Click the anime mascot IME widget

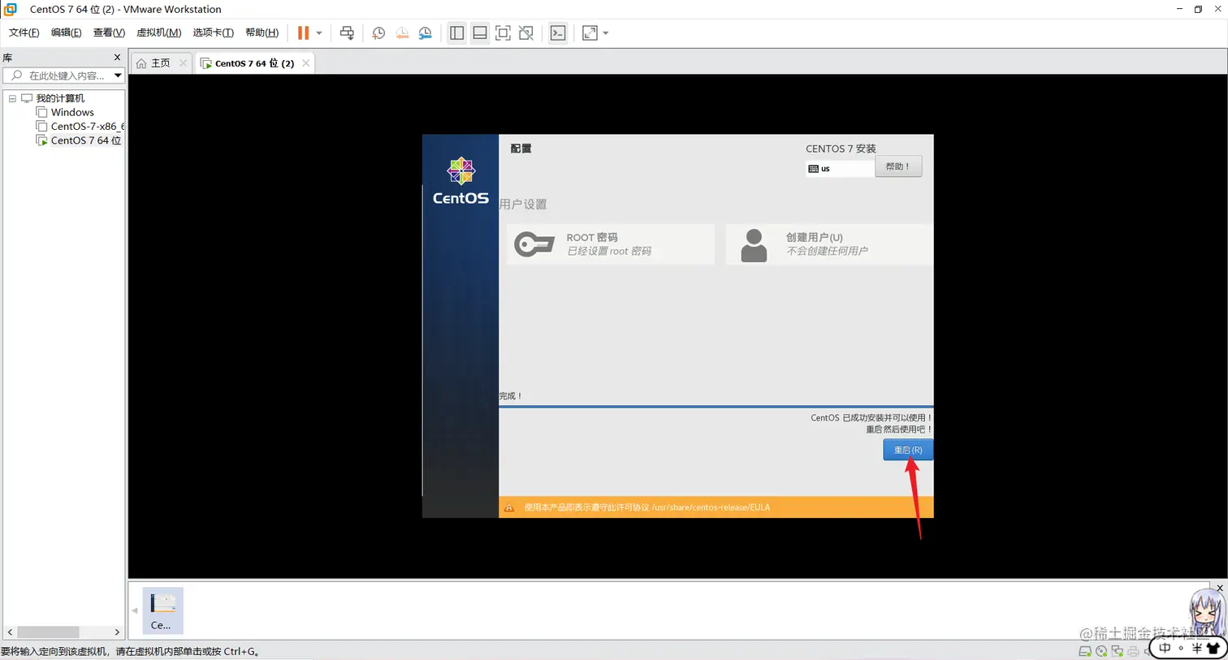(x=1206, y=612)
